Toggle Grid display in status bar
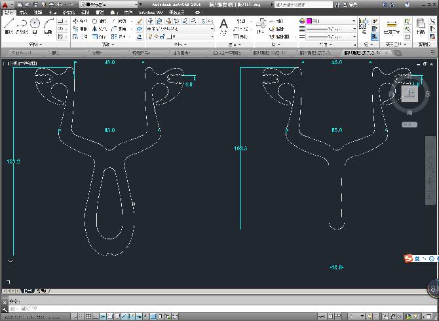 click(x=88, y=316)
